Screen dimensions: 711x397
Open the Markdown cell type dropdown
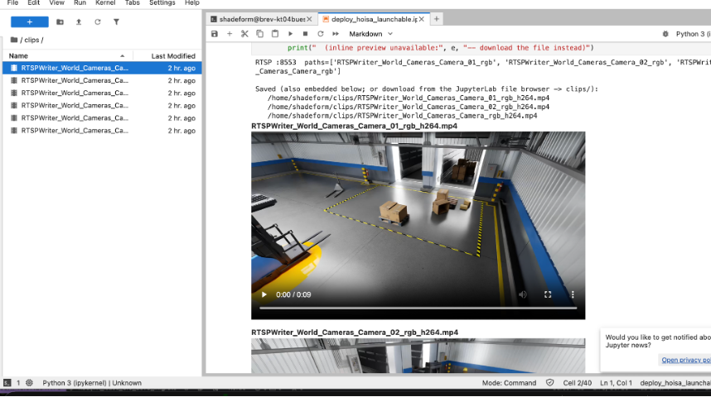point(370,34)
